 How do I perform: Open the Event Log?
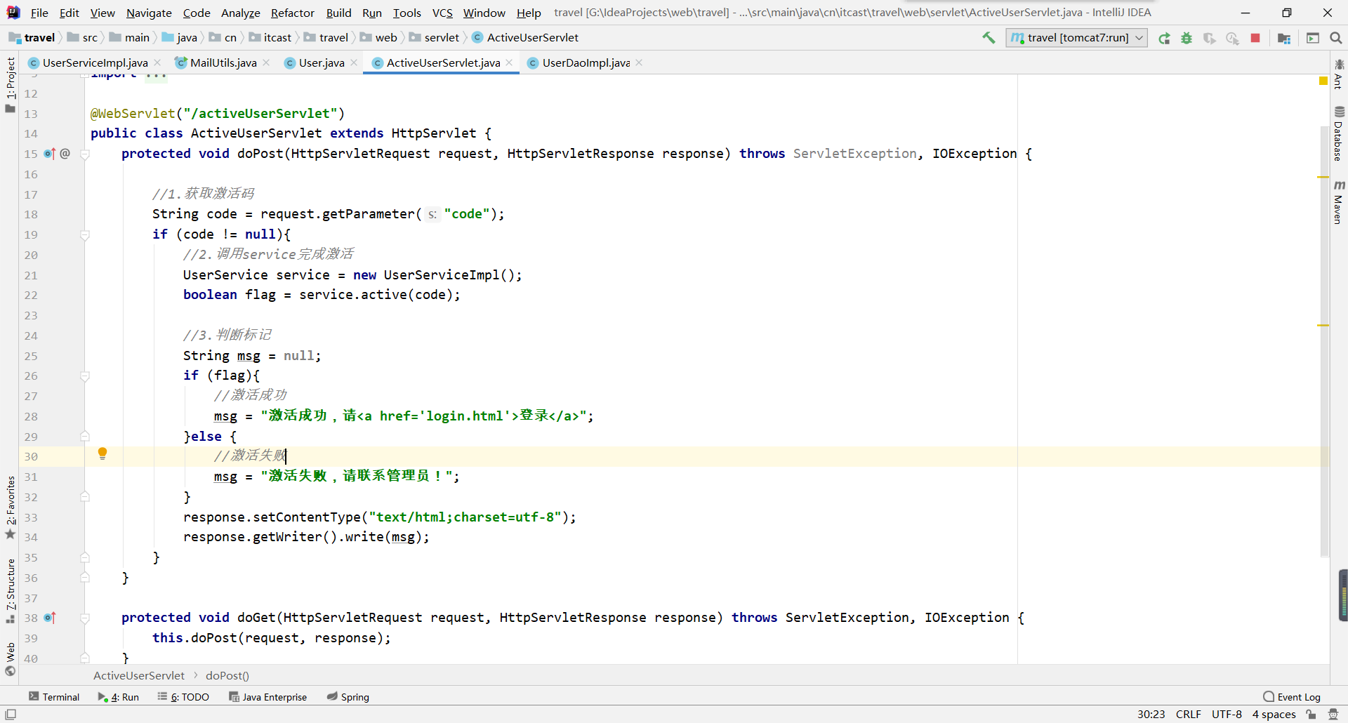pos(1292,697)
